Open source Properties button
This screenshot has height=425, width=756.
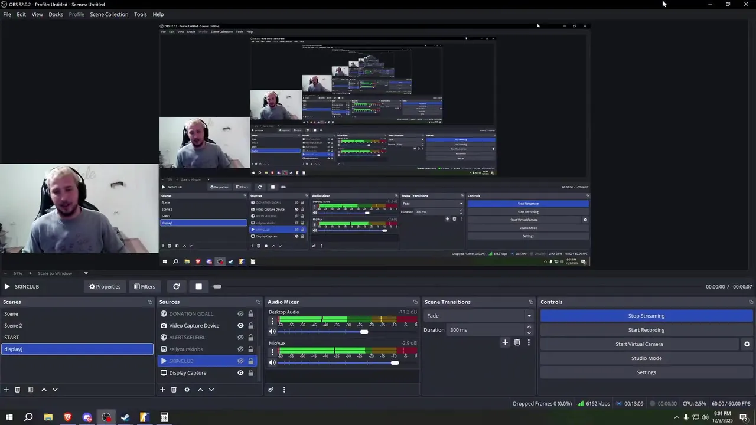(105, 286)
